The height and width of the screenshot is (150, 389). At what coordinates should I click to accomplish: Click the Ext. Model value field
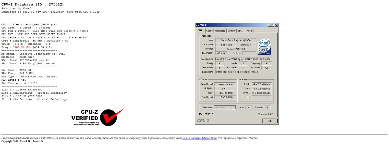[243, 68]
